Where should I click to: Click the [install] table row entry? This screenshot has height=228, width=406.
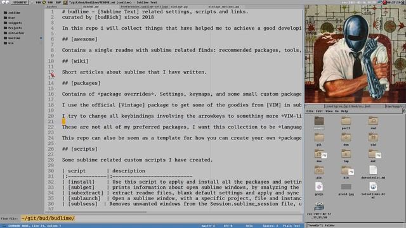coord(81,182)
